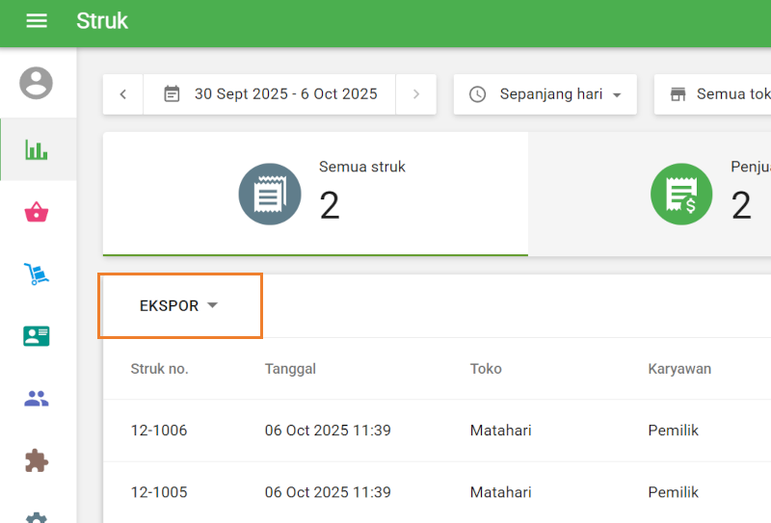The height and width of the screenshot is (523, 771).
Task: Open the Reports bar chart icon
Action: click(x=37, y=150)
